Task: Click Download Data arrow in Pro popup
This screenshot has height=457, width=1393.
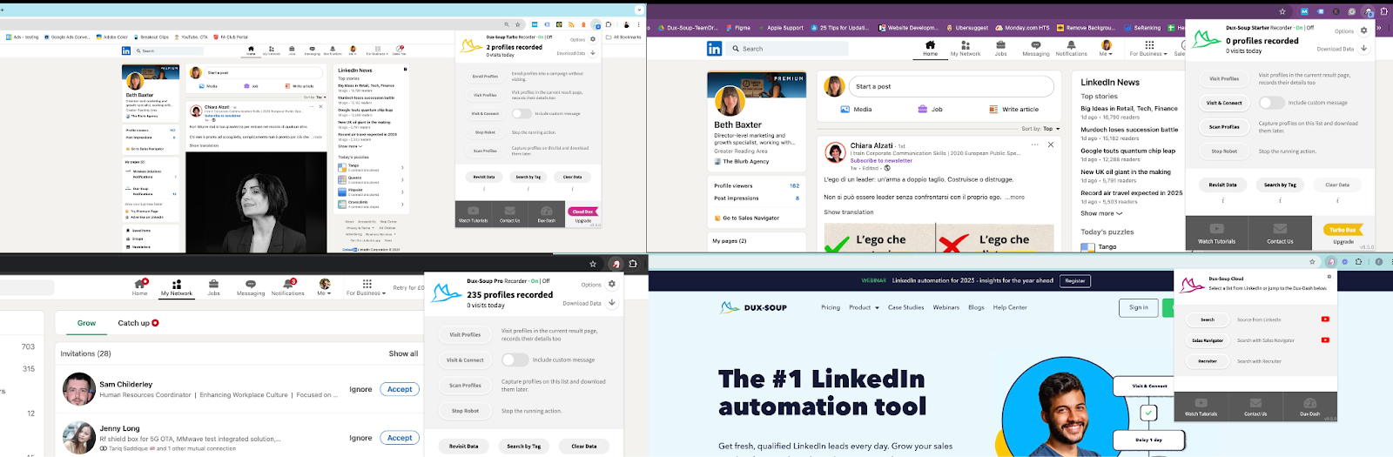Action: (612, 302)
